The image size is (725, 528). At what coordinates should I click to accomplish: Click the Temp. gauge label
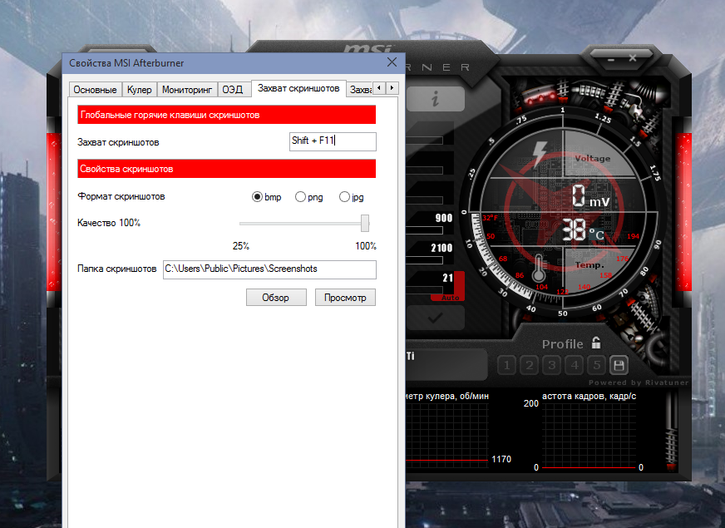tap(589, 265)
